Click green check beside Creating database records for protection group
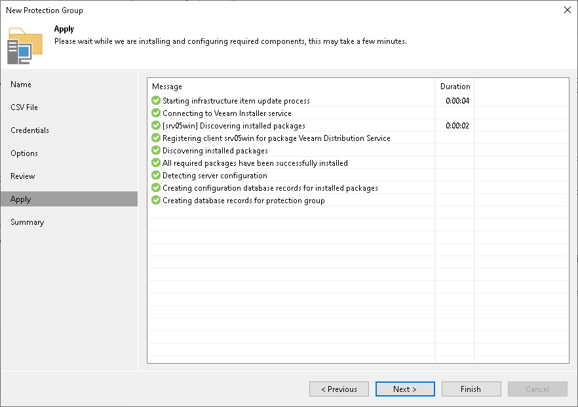This screenshot has height=407, width=578. (156, 201)
